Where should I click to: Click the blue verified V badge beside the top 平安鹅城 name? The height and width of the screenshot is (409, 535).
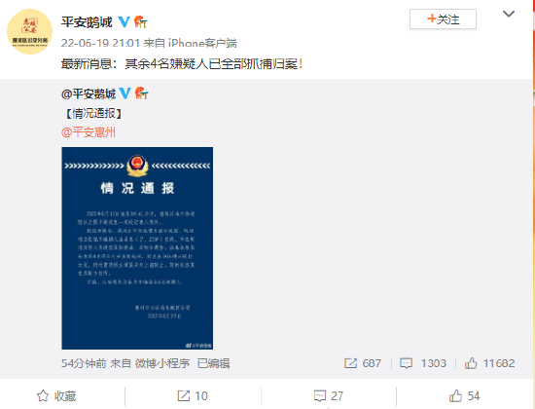pos(124,22)
